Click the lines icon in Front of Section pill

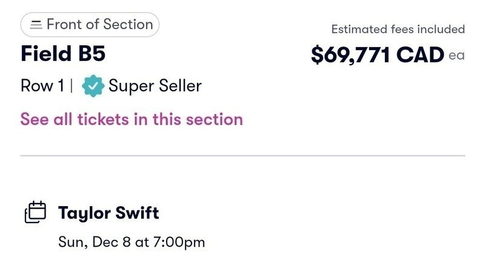(36, 25)
